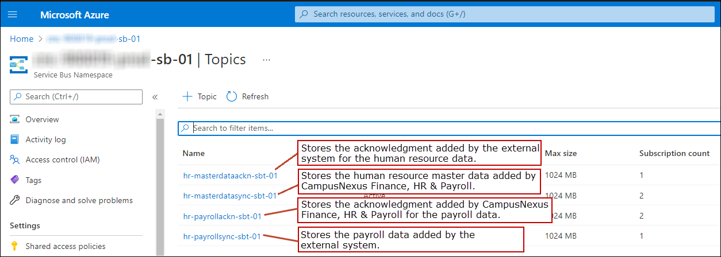The height and width of the screenshot is (257, 721).
Task: Open the hr-payrollackn-sbt-01 topic
Action: coord(223,216)
